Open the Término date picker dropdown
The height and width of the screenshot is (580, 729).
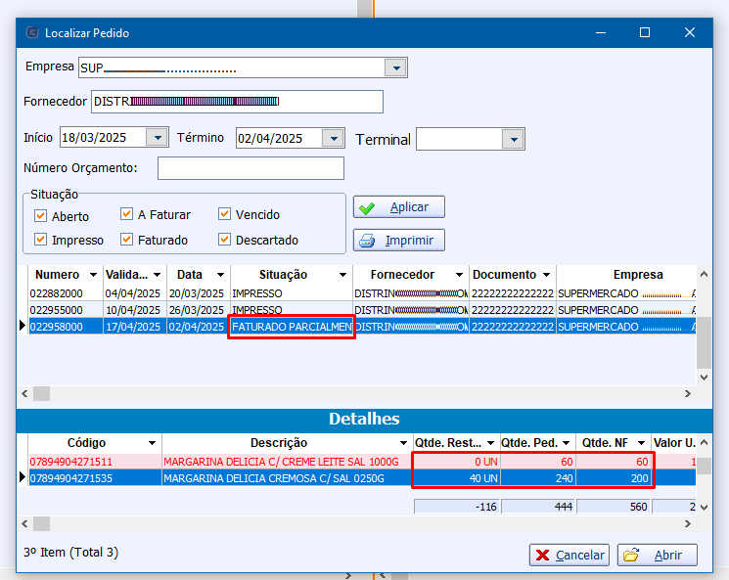coord(333,138)
